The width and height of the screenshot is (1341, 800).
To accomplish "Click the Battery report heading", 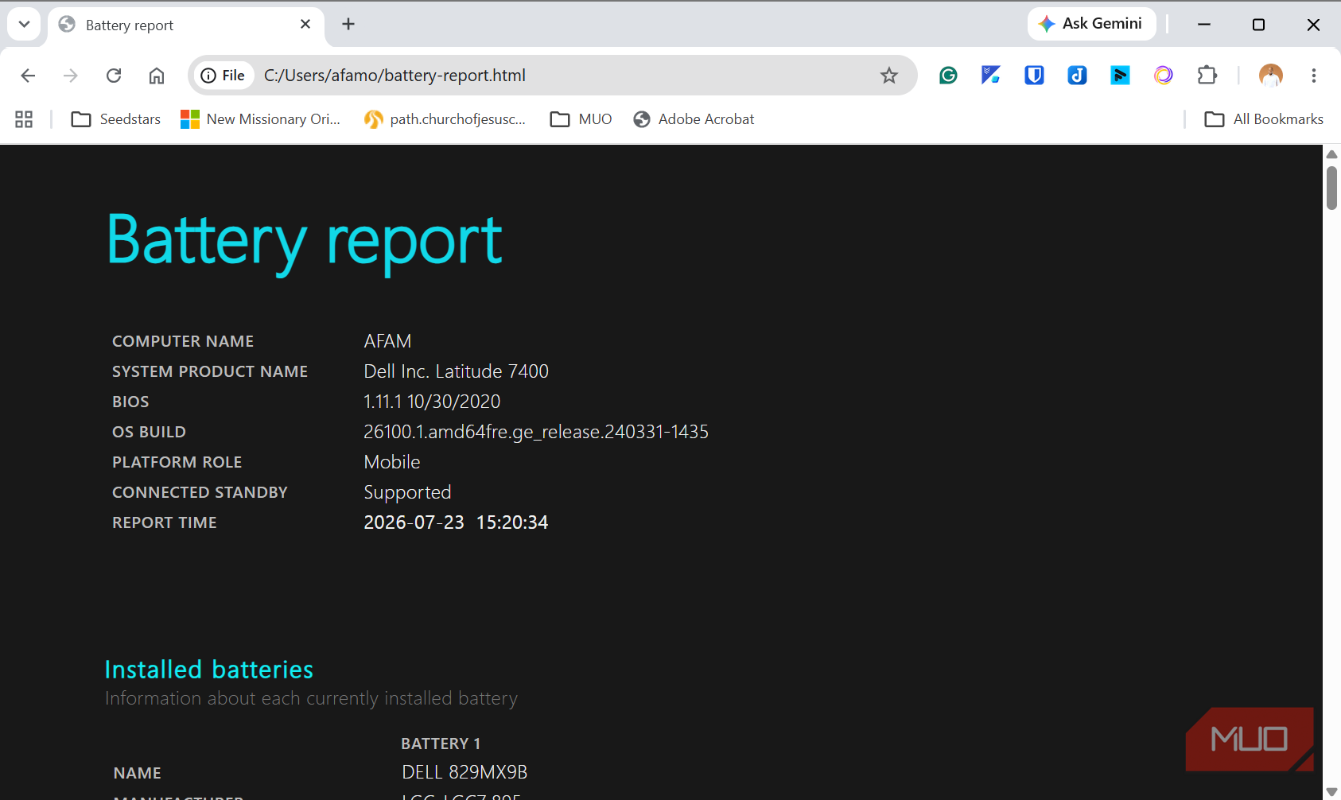I will point(305,241).
